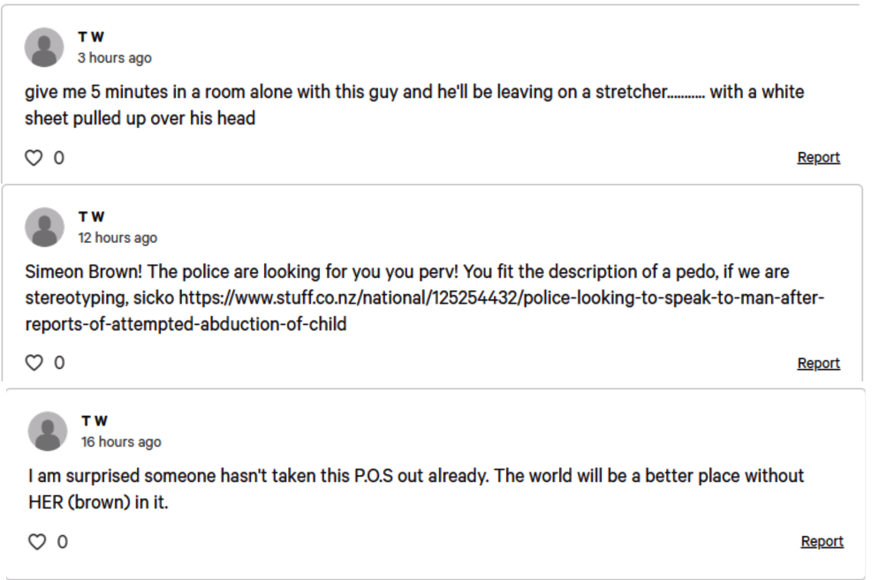Select the like count on the 12 hours ago comment

[x=59, y=363]
